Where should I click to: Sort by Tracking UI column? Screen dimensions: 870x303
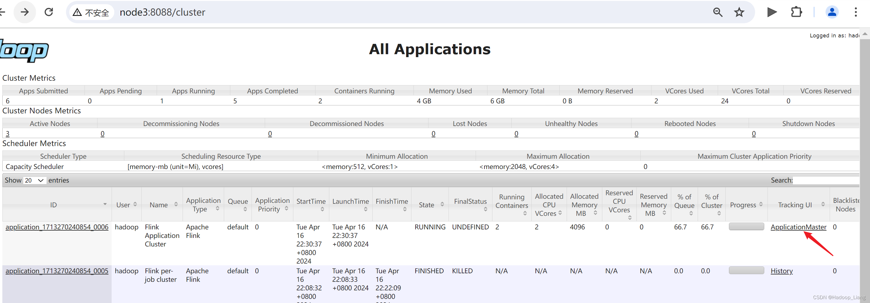click(799, 205)
